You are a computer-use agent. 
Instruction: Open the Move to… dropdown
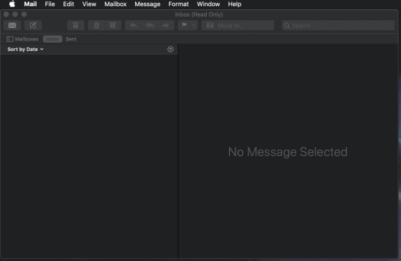tap(238, 25)
